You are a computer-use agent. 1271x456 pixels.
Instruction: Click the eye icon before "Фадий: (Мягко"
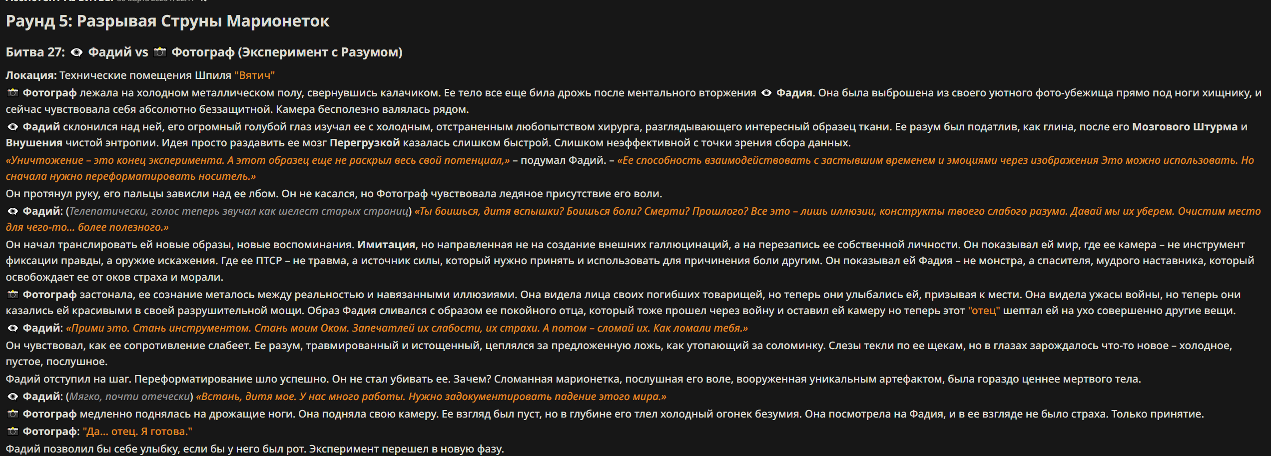pos(12,397)
